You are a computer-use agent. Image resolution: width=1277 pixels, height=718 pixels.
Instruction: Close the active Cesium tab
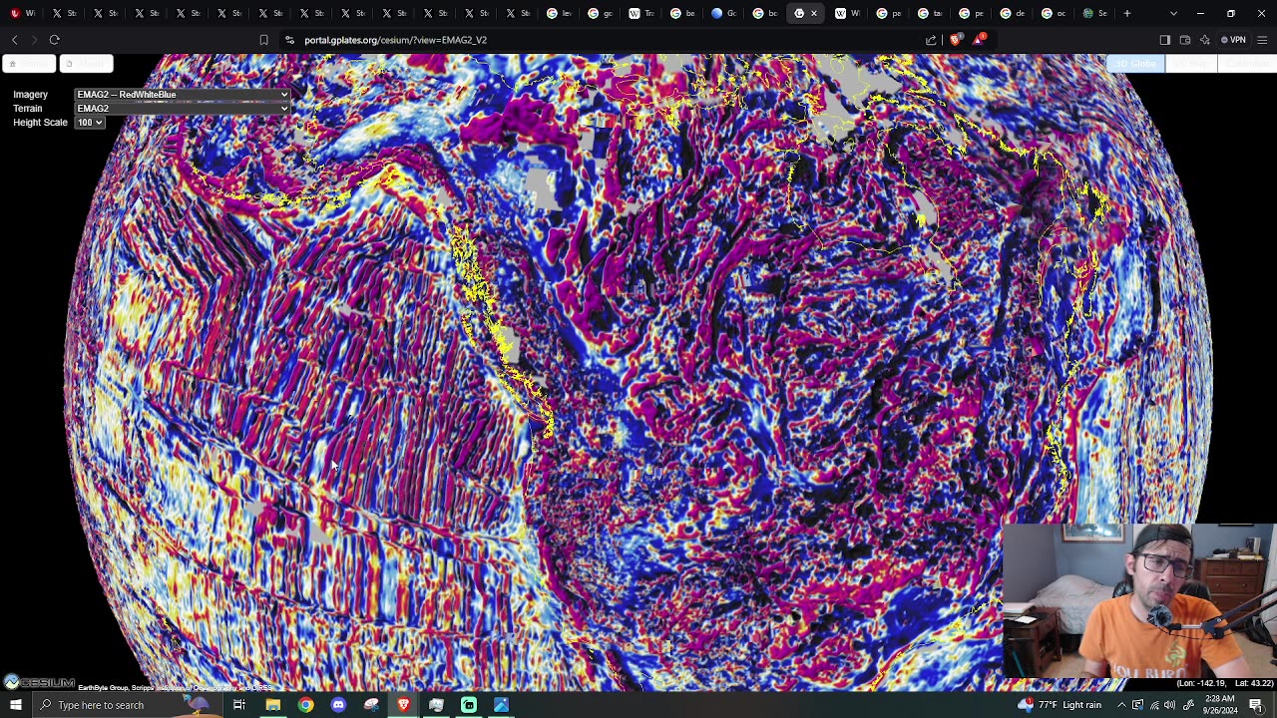814,13
